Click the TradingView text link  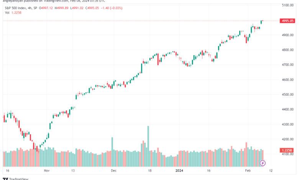[19, 179]
